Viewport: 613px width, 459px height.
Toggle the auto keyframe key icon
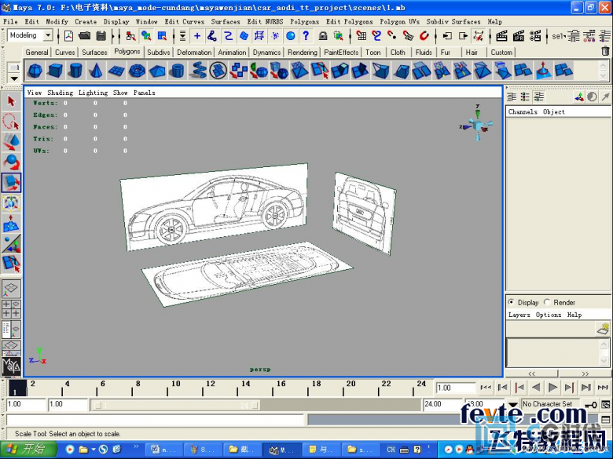pyautogui.click(x=590, y=405)
